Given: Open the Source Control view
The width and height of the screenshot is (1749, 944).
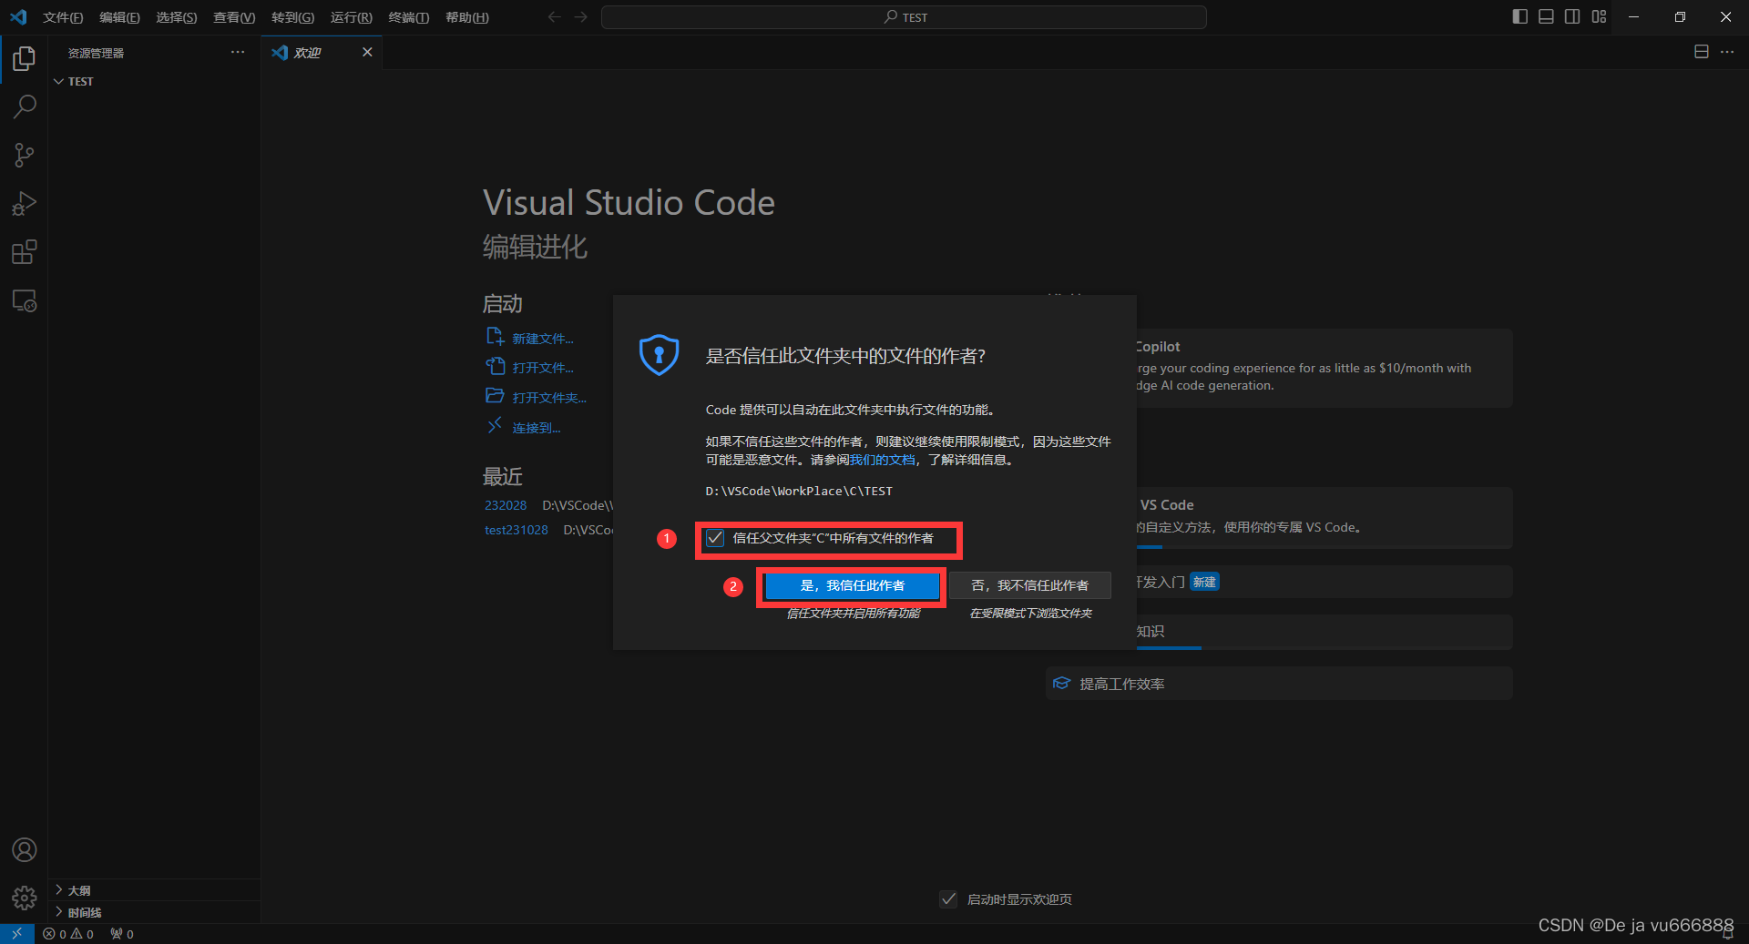Looking at the screenshot, I should tap(24, 155).
